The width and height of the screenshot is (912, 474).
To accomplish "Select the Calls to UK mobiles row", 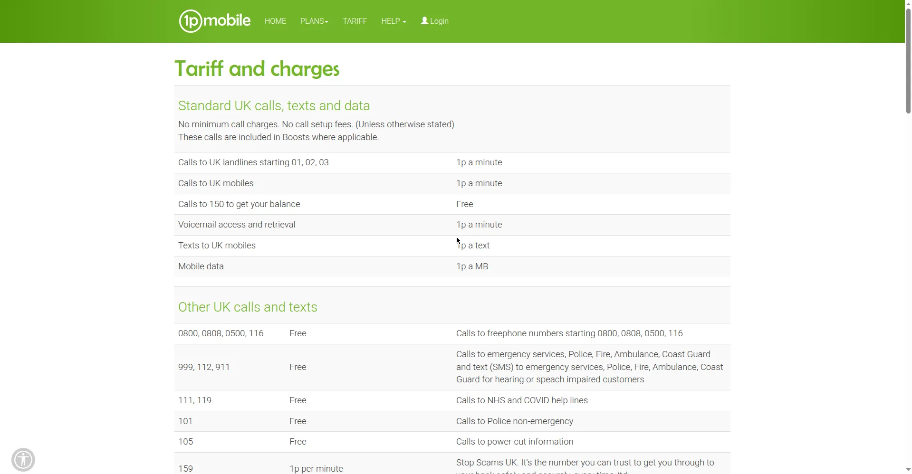I will click(x=452, y=183).
